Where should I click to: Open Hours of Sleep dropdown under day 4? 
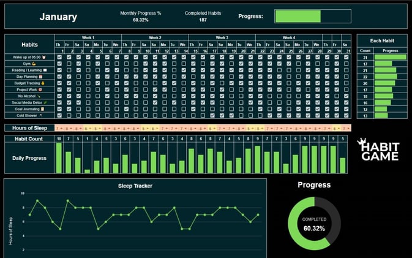[x=91, y=129]
